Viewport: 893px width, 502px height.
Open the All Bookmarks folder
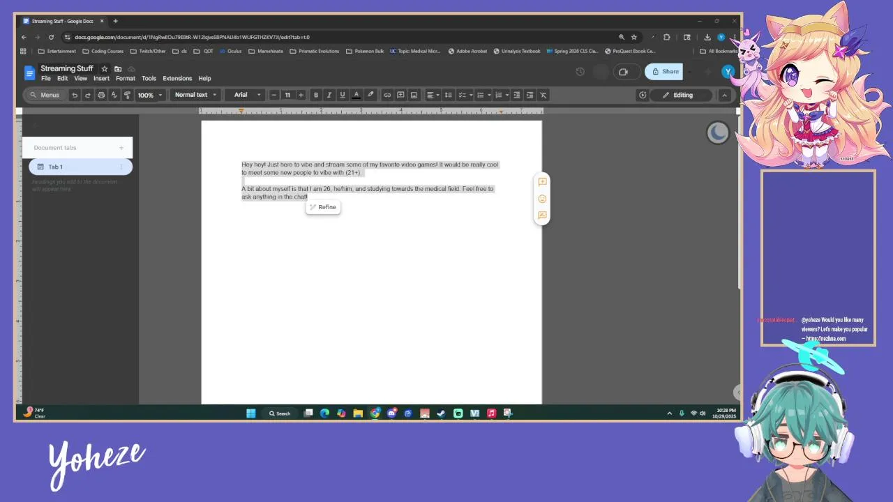[x=717, y=51]
